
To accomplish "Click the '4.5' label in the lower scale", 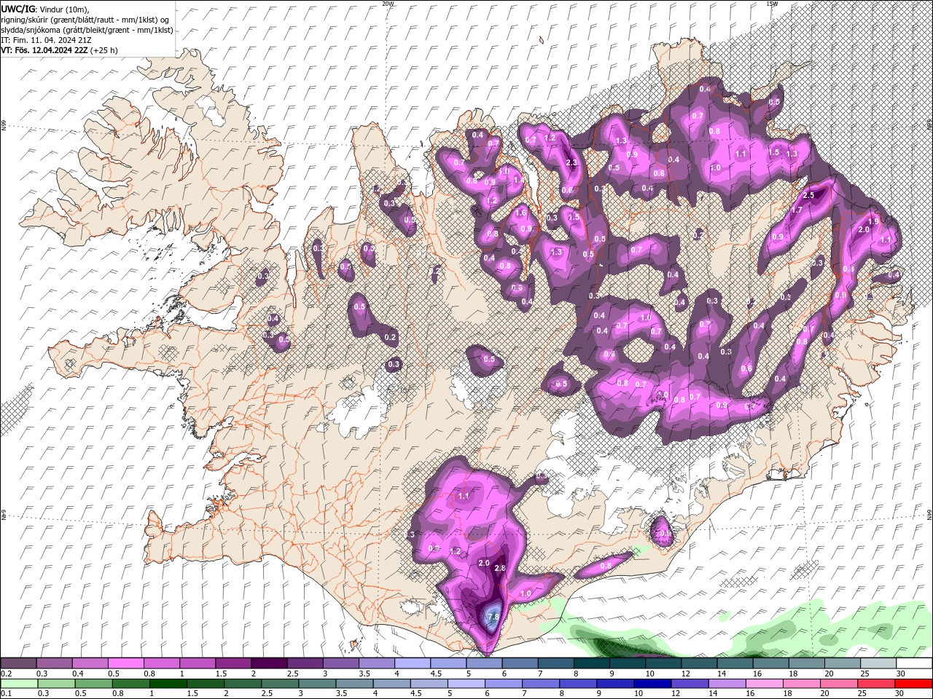I will (x=415, y=694).
